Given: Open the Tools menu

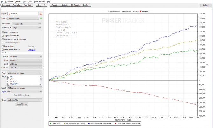Looking at the screenshot, I should point(30,2).
